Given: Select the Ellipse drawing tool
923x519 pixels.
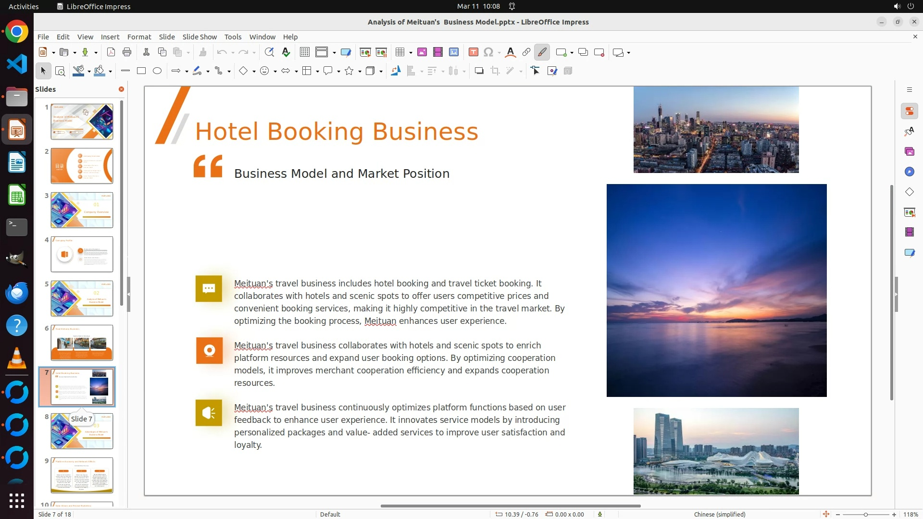Looking at the screenshot, I should (157, 71).
